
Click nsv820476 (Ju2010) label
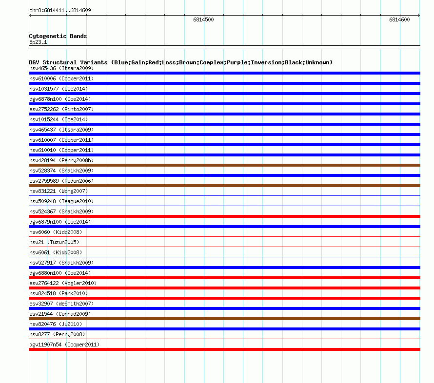point(56,324)
